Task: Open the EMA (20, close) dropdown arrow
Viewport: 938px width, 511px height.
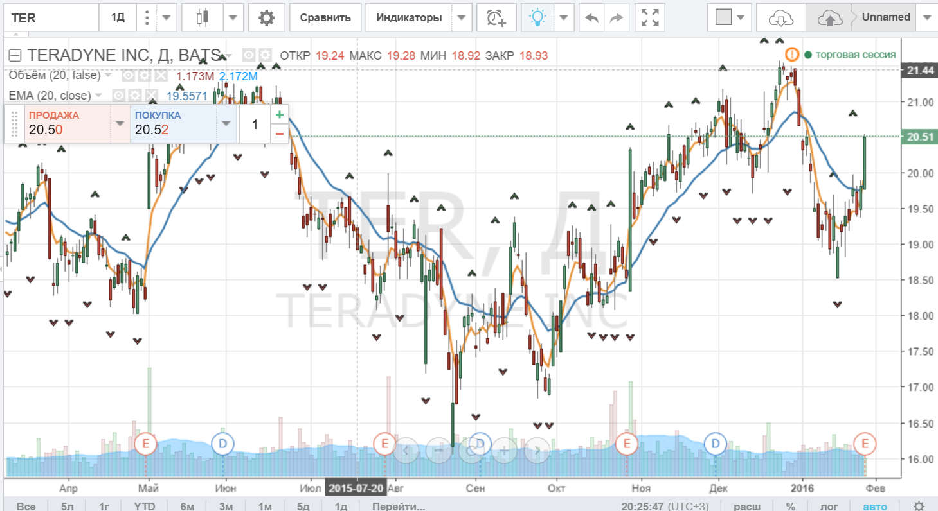Action: pyautogui.click(x=98, y=96)
